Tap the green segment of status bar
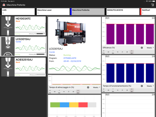 click(55, 105)
